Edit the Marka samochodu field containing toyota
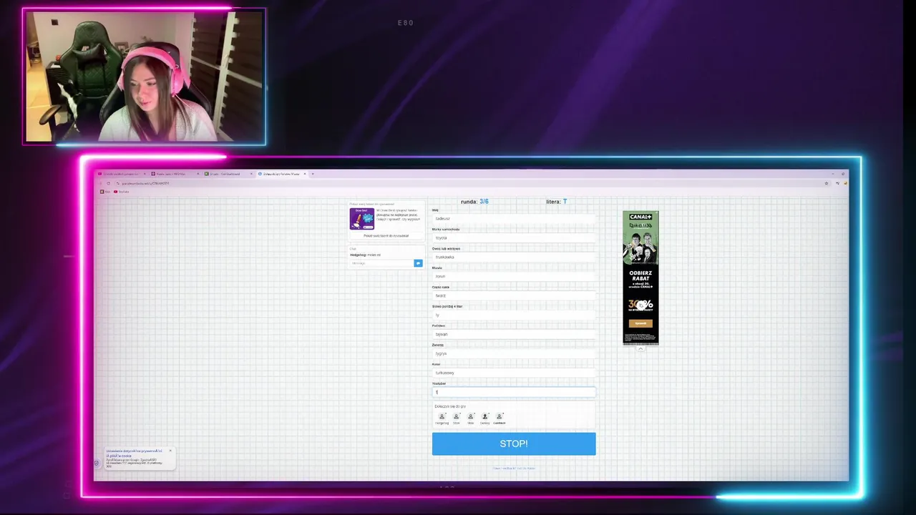This screenshot has width=916, height=515. 514,237
